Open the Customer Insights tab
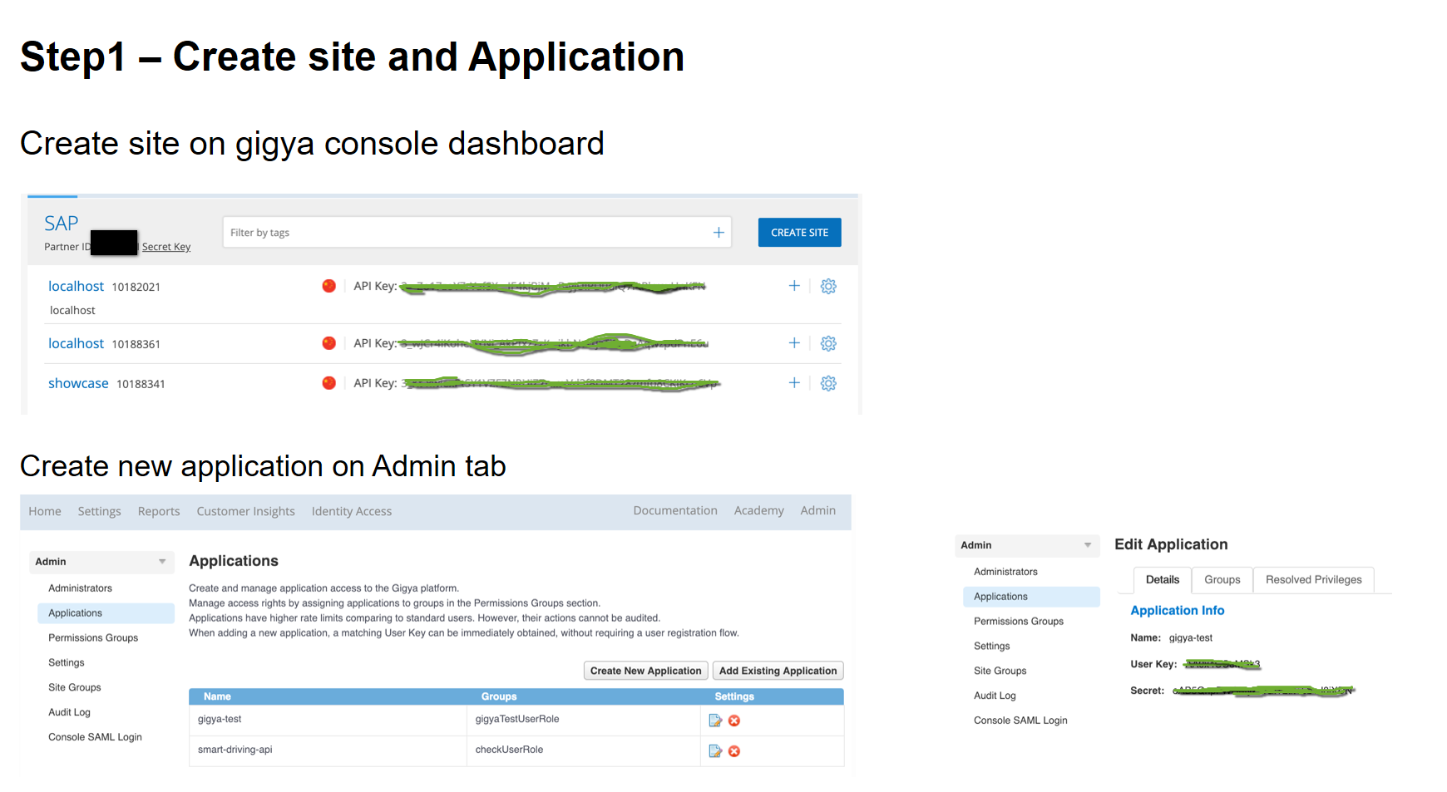Viewport: 1447px width, 792px height. pos(246,511)
